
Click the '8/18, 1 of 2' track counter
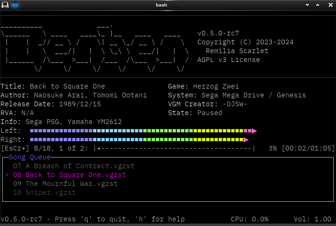point(60,148)
